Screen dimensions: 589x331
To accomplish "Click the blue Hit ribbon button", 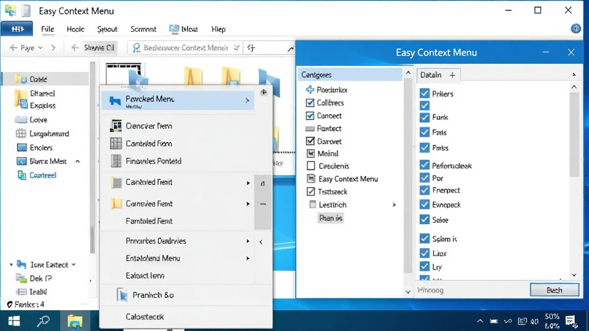I will pos(17,29).
